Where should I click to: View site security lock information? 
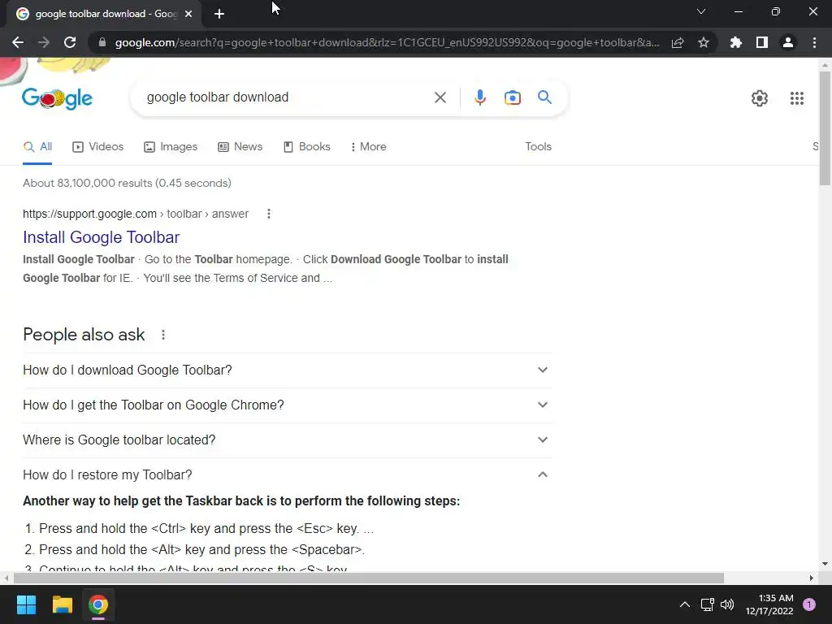(x=102, y=42)
